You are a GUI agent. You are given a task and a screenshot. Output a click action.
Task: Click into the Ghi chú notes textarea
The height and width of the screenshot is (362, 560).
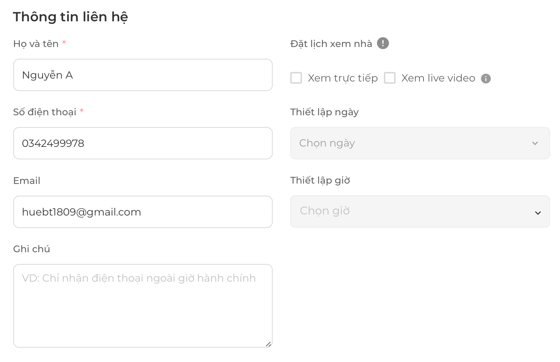coord(143,306)
